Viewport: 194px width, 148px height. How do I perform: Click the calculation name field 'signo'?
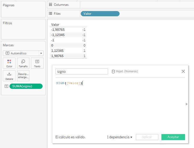pyautogui.click(x=81, y=72)
